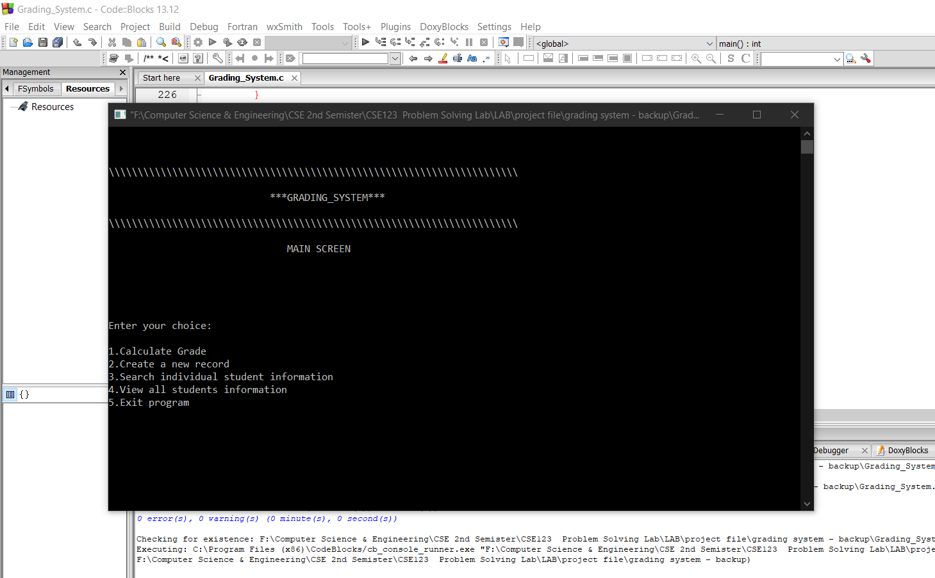The image size is (935, 578).
Task: Click the console window vertical scrollbar thumb
Action: 807,147
